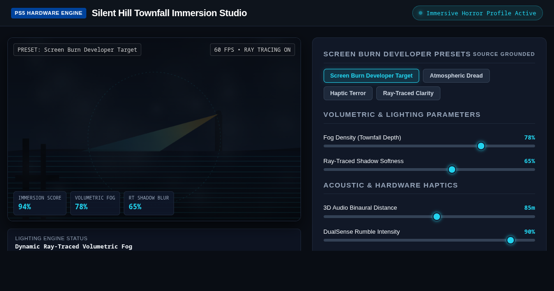This screenshot has width=554, height=291.
Task: Click the status dot in profile badge
Action: [421, 13]
